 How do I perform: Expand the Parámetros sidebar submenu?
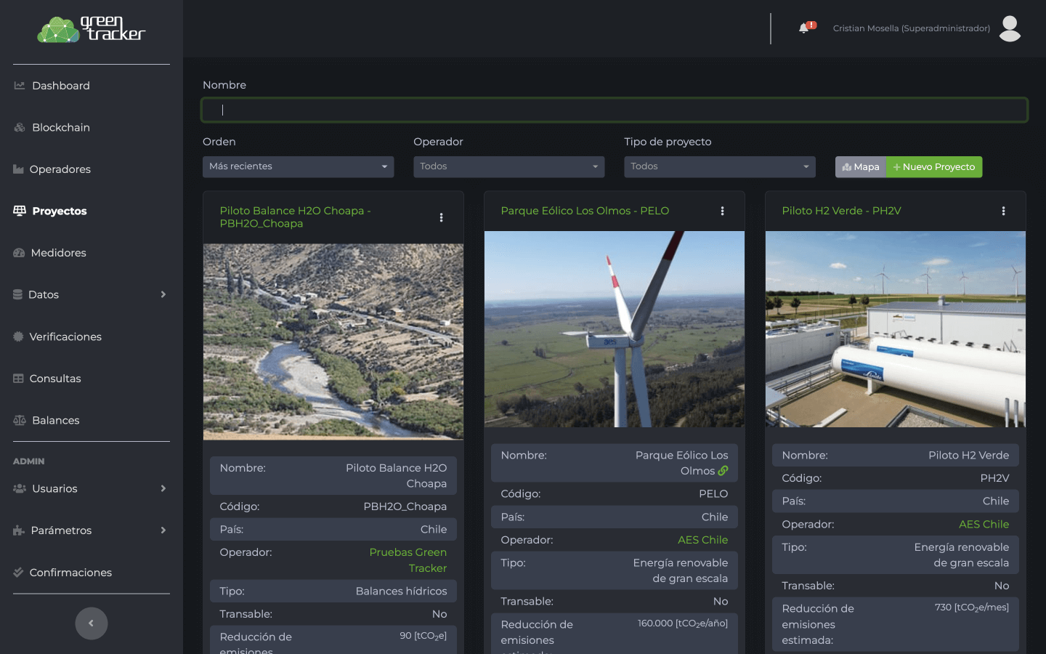(x=91, y=530)
